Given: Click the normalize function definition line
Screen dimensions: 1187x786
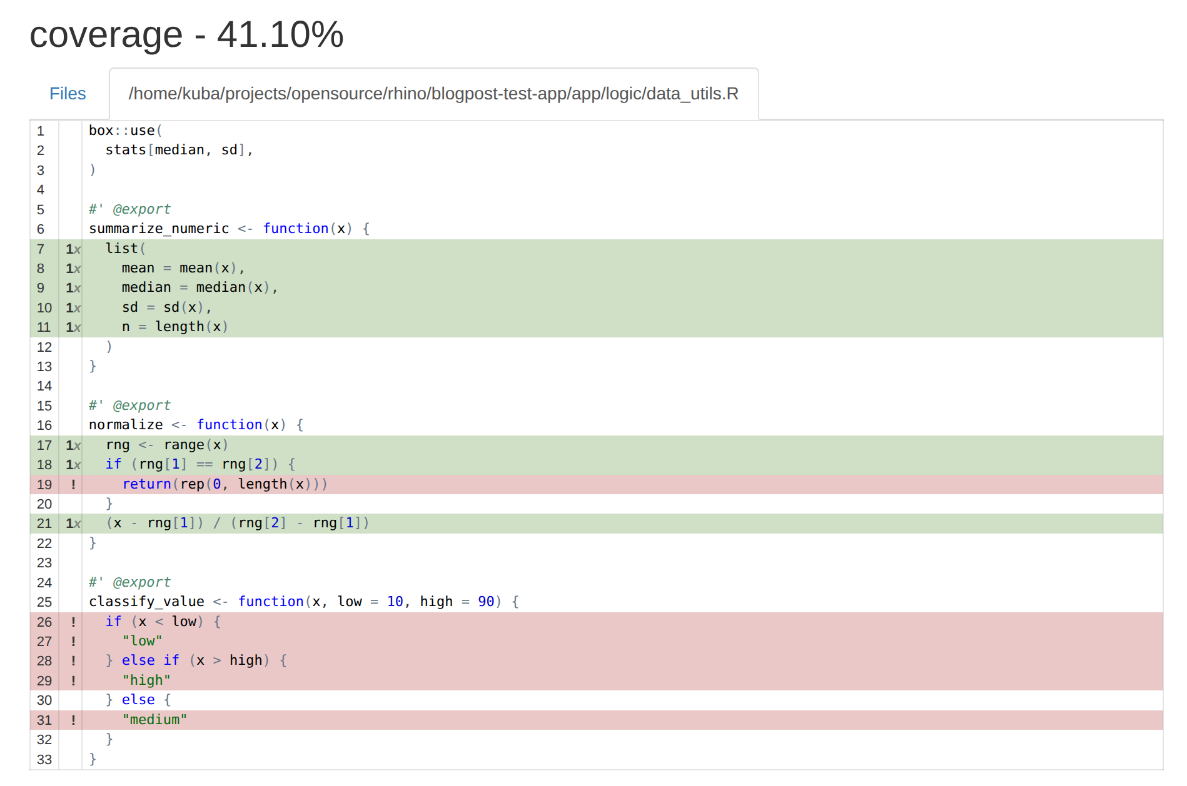Looking at the screenshot, I should 196,425.
